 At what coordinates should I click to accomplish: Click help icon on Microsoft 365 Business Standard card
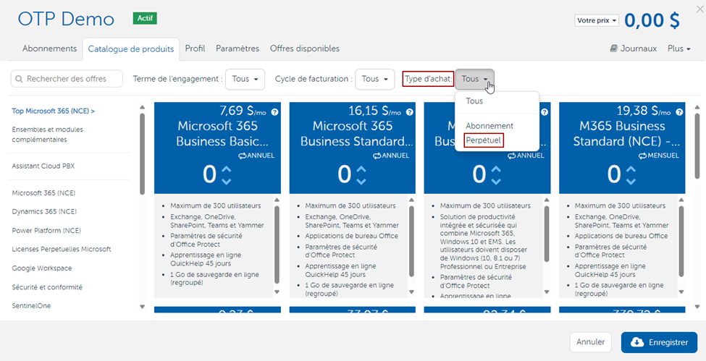[x=410, y=112]
